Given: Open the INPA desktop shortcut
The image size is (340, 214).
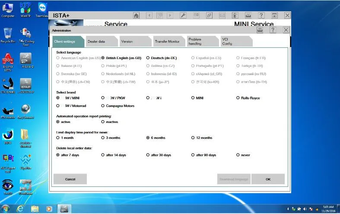Looking at the screenshot, I should tap(8, 137).
